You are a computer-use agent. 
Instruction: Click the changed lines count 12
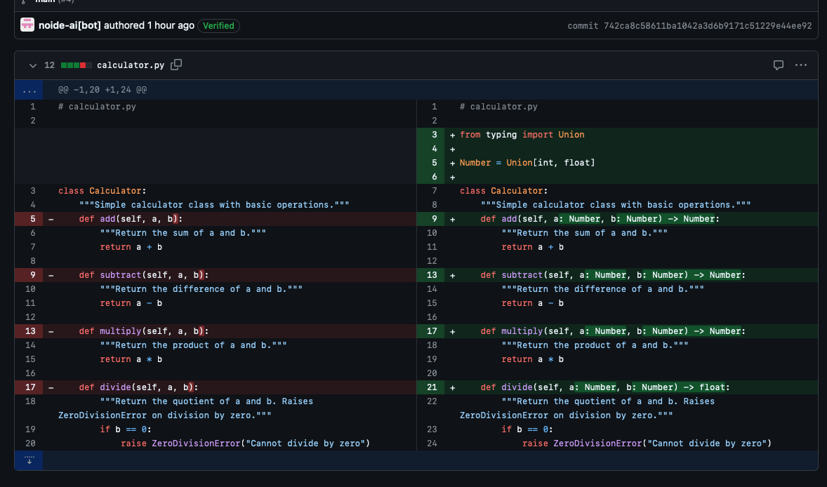click(x=50, y=65)
